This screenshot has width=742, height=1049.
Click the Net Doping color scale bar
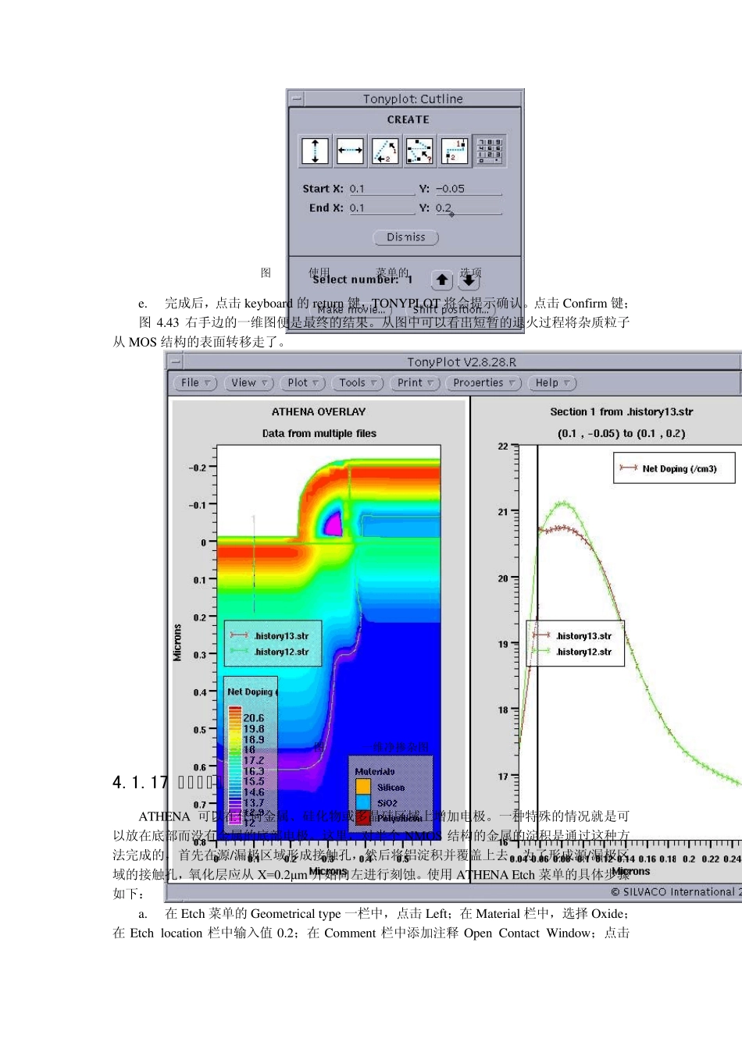point(234,766)
